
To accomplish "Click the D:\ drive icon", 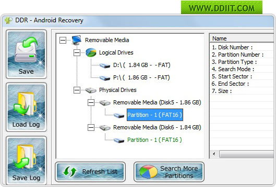I will click(105, 65).
